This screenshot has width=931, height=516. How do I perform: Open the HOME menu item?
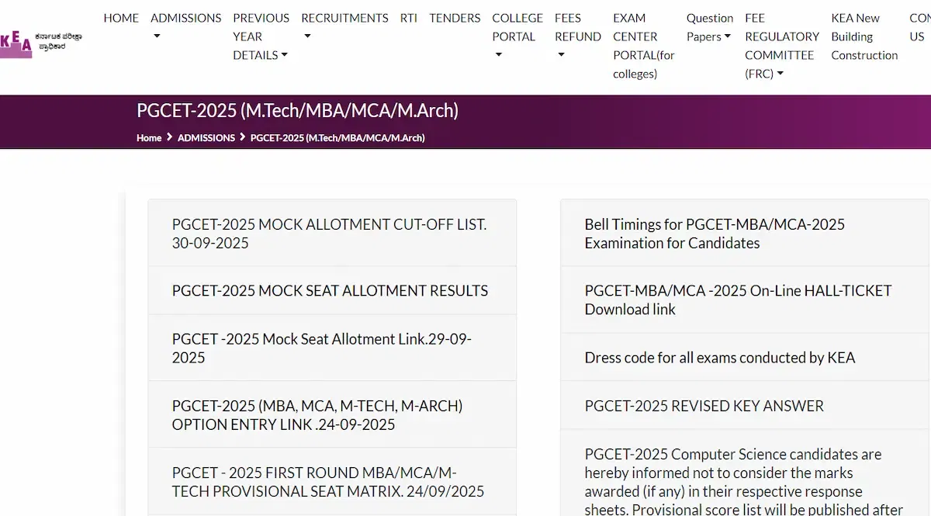[121, 18]
